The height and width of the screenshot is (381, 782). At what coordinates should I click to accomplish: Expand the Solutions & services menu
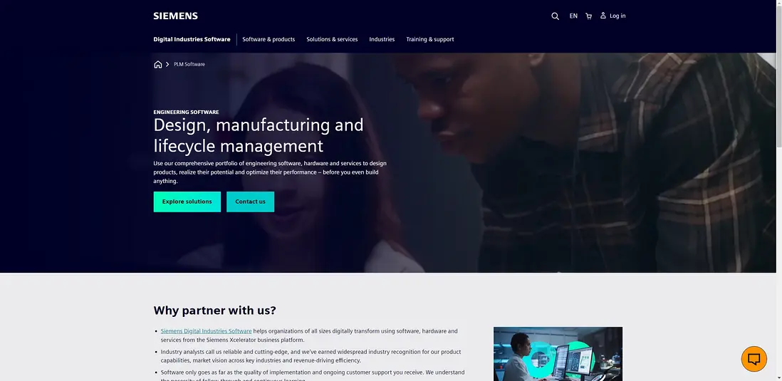point(332,39)
